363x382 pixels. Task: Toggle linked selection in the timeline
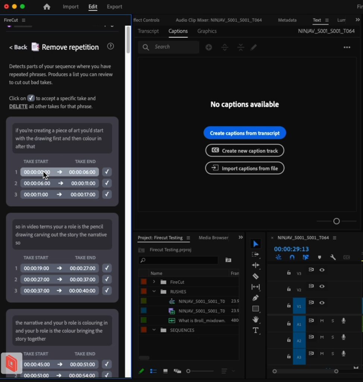pyautogui.click(x=278, y=257)
